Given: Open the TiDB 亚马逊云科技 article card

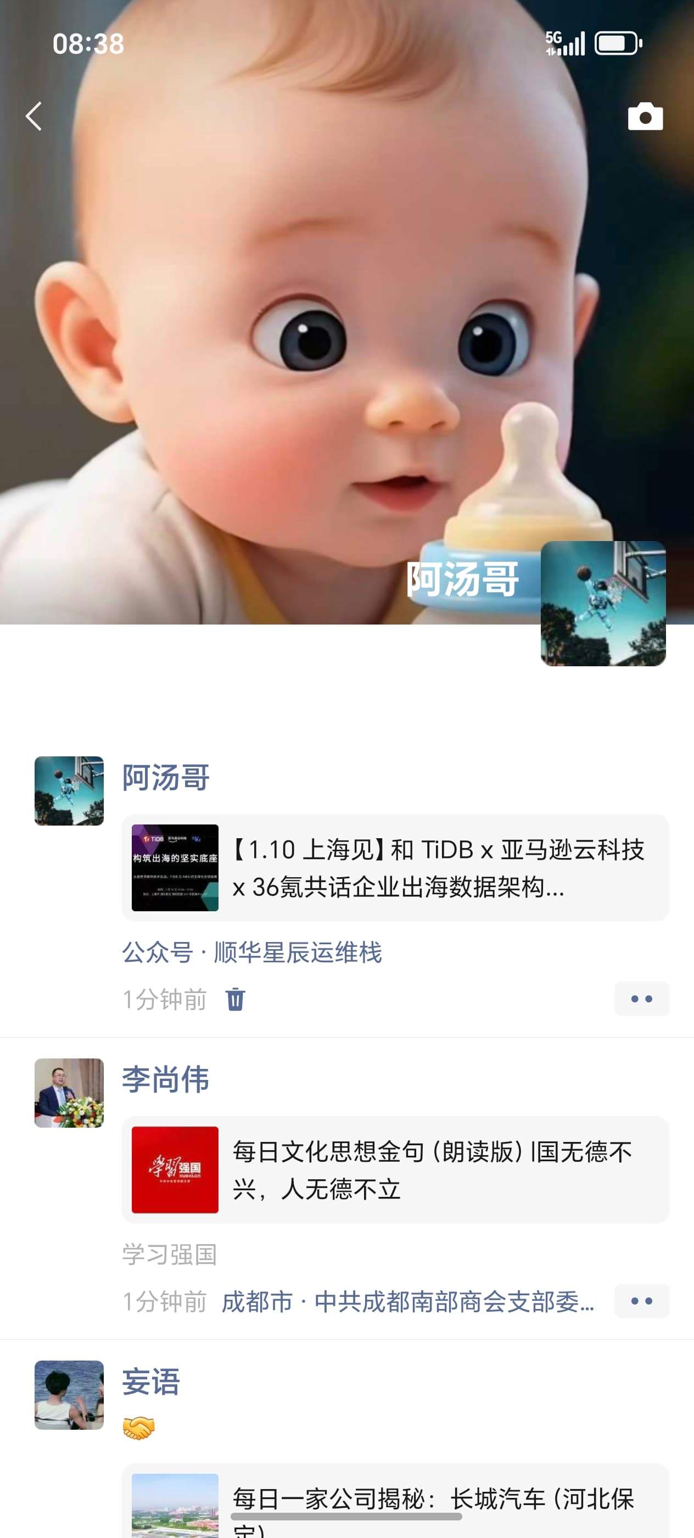Looking at the screenshot, I should [x=395, y=867].
